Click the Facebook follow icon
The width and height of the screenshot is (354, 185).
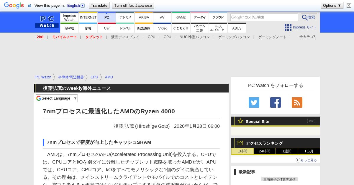(276, 102)
